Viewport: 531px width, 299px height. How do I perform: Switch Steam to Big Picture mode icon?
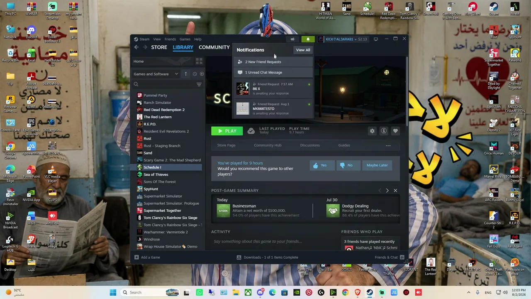point(376,39)
